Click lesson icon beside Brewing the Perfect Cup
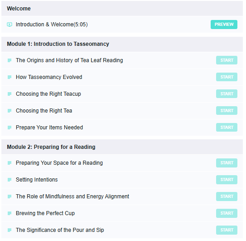Screen dimensions: 246x241 tap(10, 213)
